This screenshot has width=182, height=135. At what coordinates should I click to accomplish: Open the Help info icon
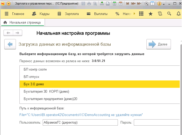click(x=159, y=4)
